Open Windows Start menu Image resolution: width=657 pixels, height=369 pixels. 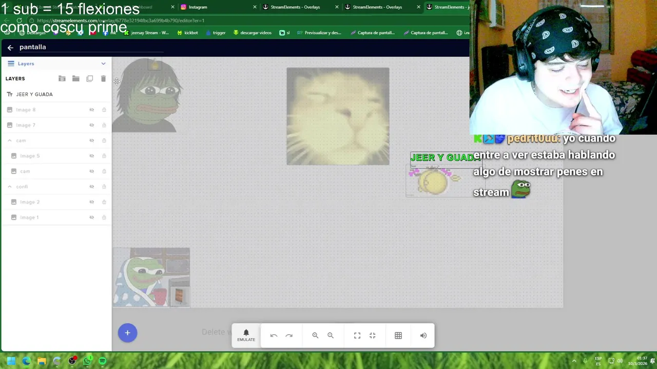(x=11, y=361)
